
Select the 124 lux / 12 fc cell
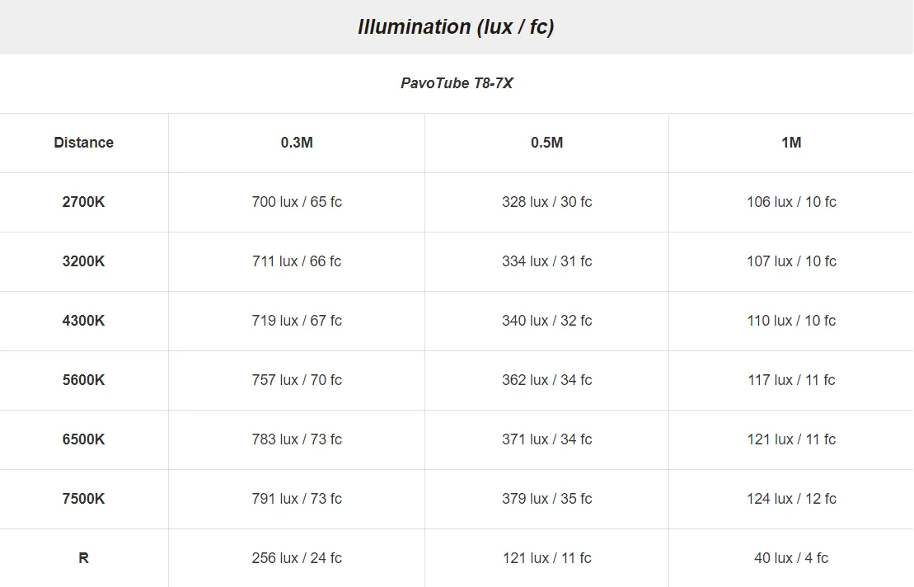coord(790,499)
